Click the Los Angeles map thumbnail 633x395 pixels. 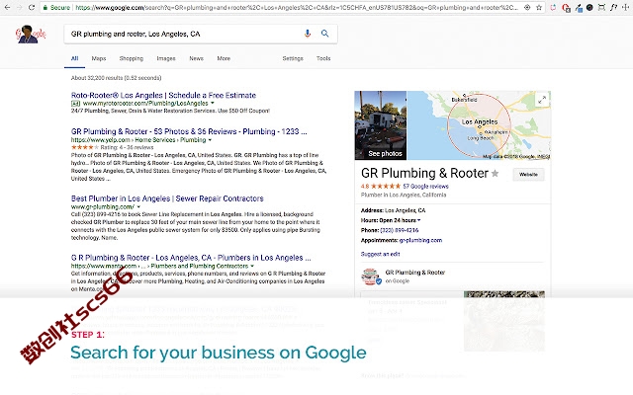(x=479, y=125)
